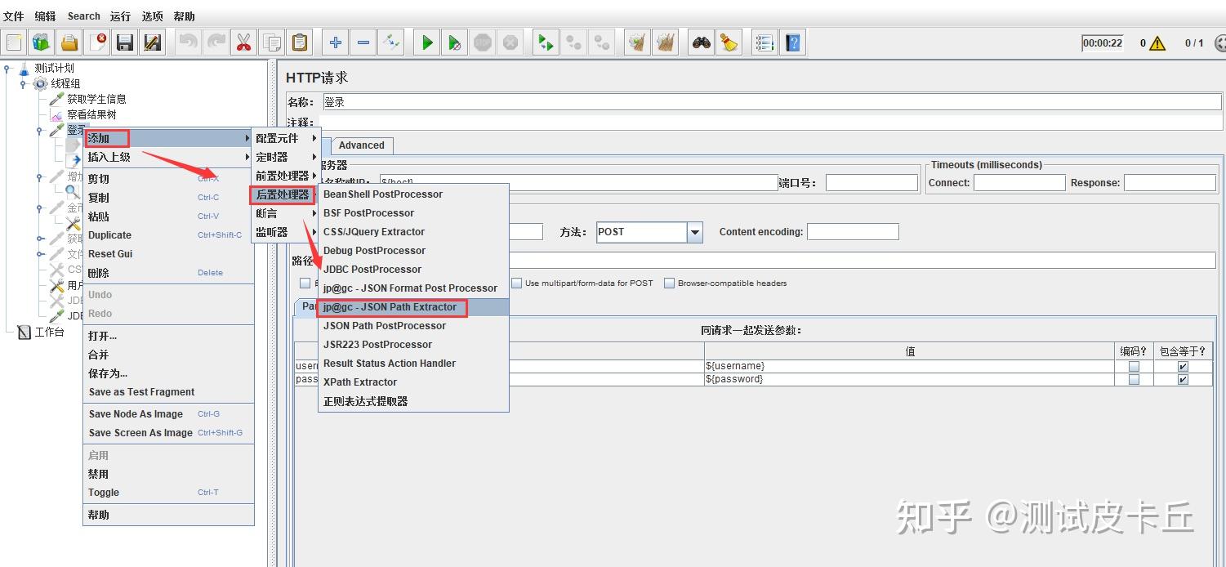The width and height of the screenshot is (1226, 567).
Task: Click the Copy toolbar icon
Action: coord(271,42)
